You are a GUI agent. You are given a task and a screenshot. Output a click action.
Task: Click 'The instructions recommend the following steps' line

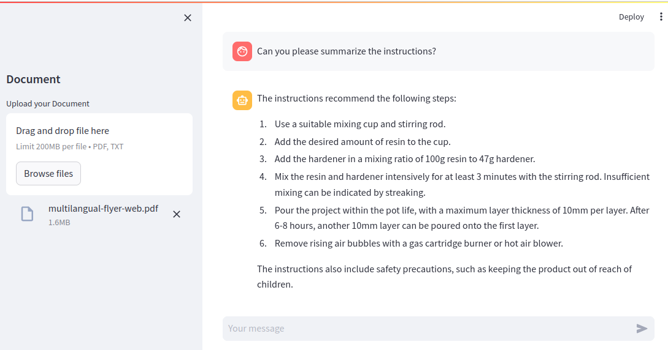(x=356, y=98)
